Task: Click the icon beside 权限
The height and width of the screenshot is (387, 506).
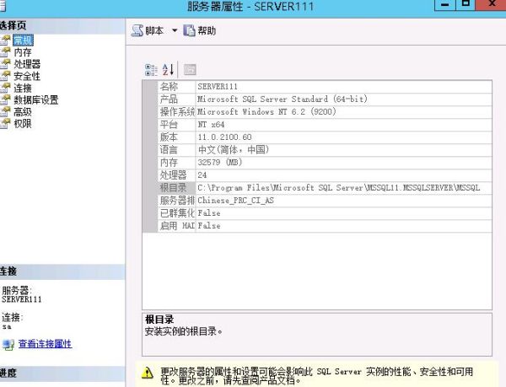Action: 5,123
